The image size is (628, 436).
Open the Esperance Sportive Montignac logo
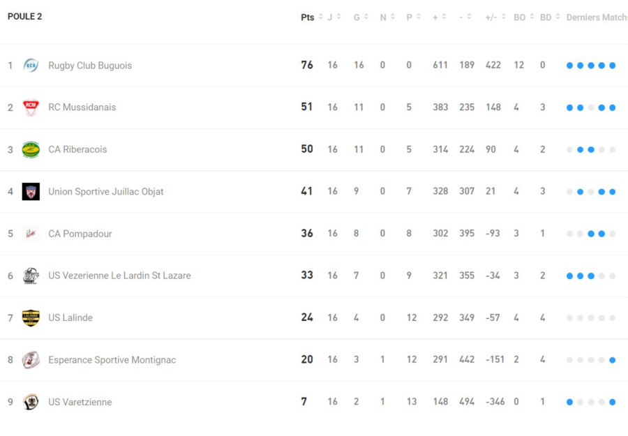pyautogui.click(x=31, y=360)
